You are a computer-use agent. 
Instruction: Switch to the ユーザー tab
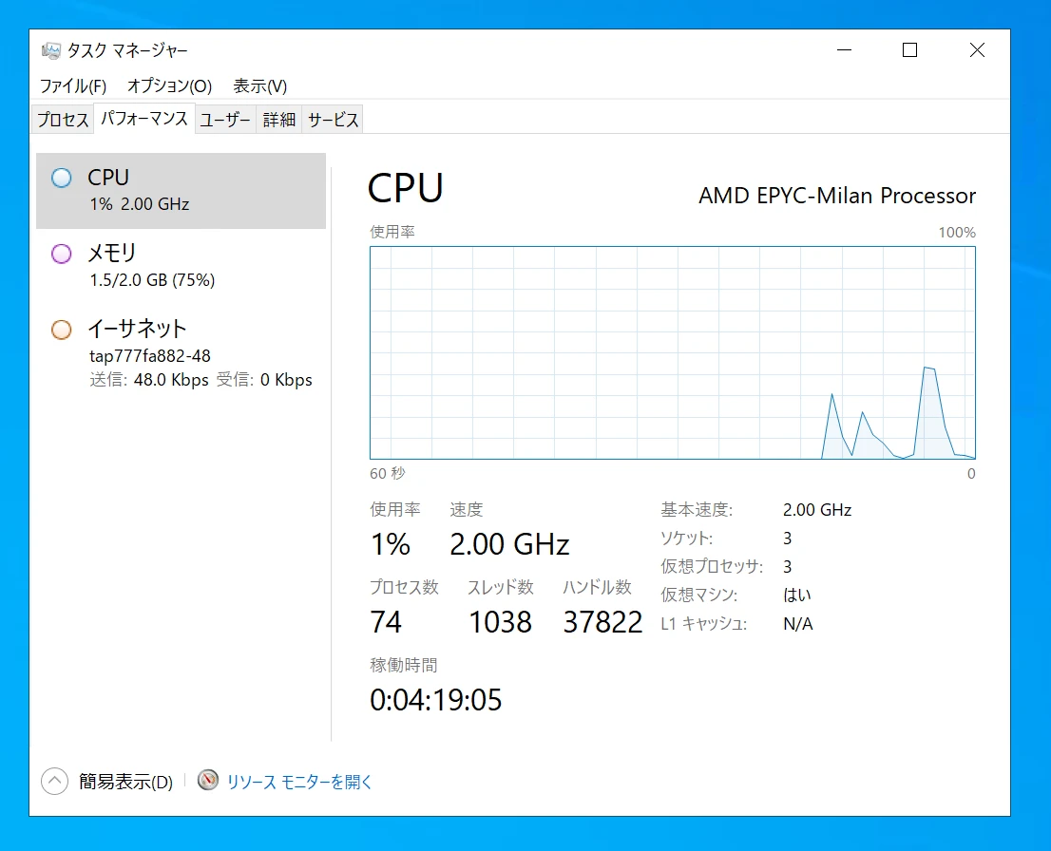[225, 120]
